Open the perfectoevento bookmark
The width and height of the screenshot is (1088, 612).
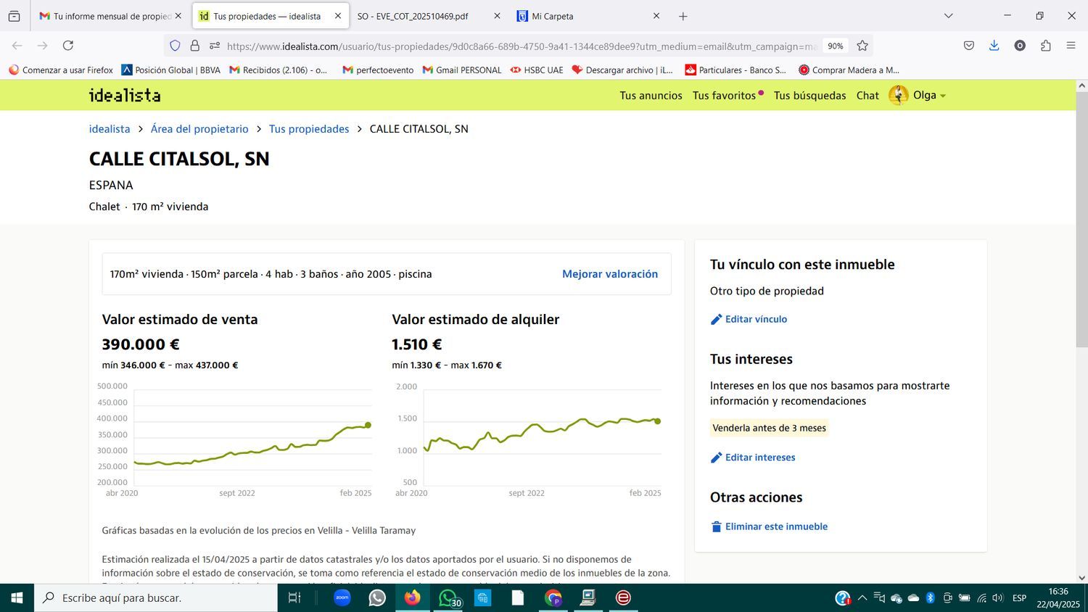378,70
